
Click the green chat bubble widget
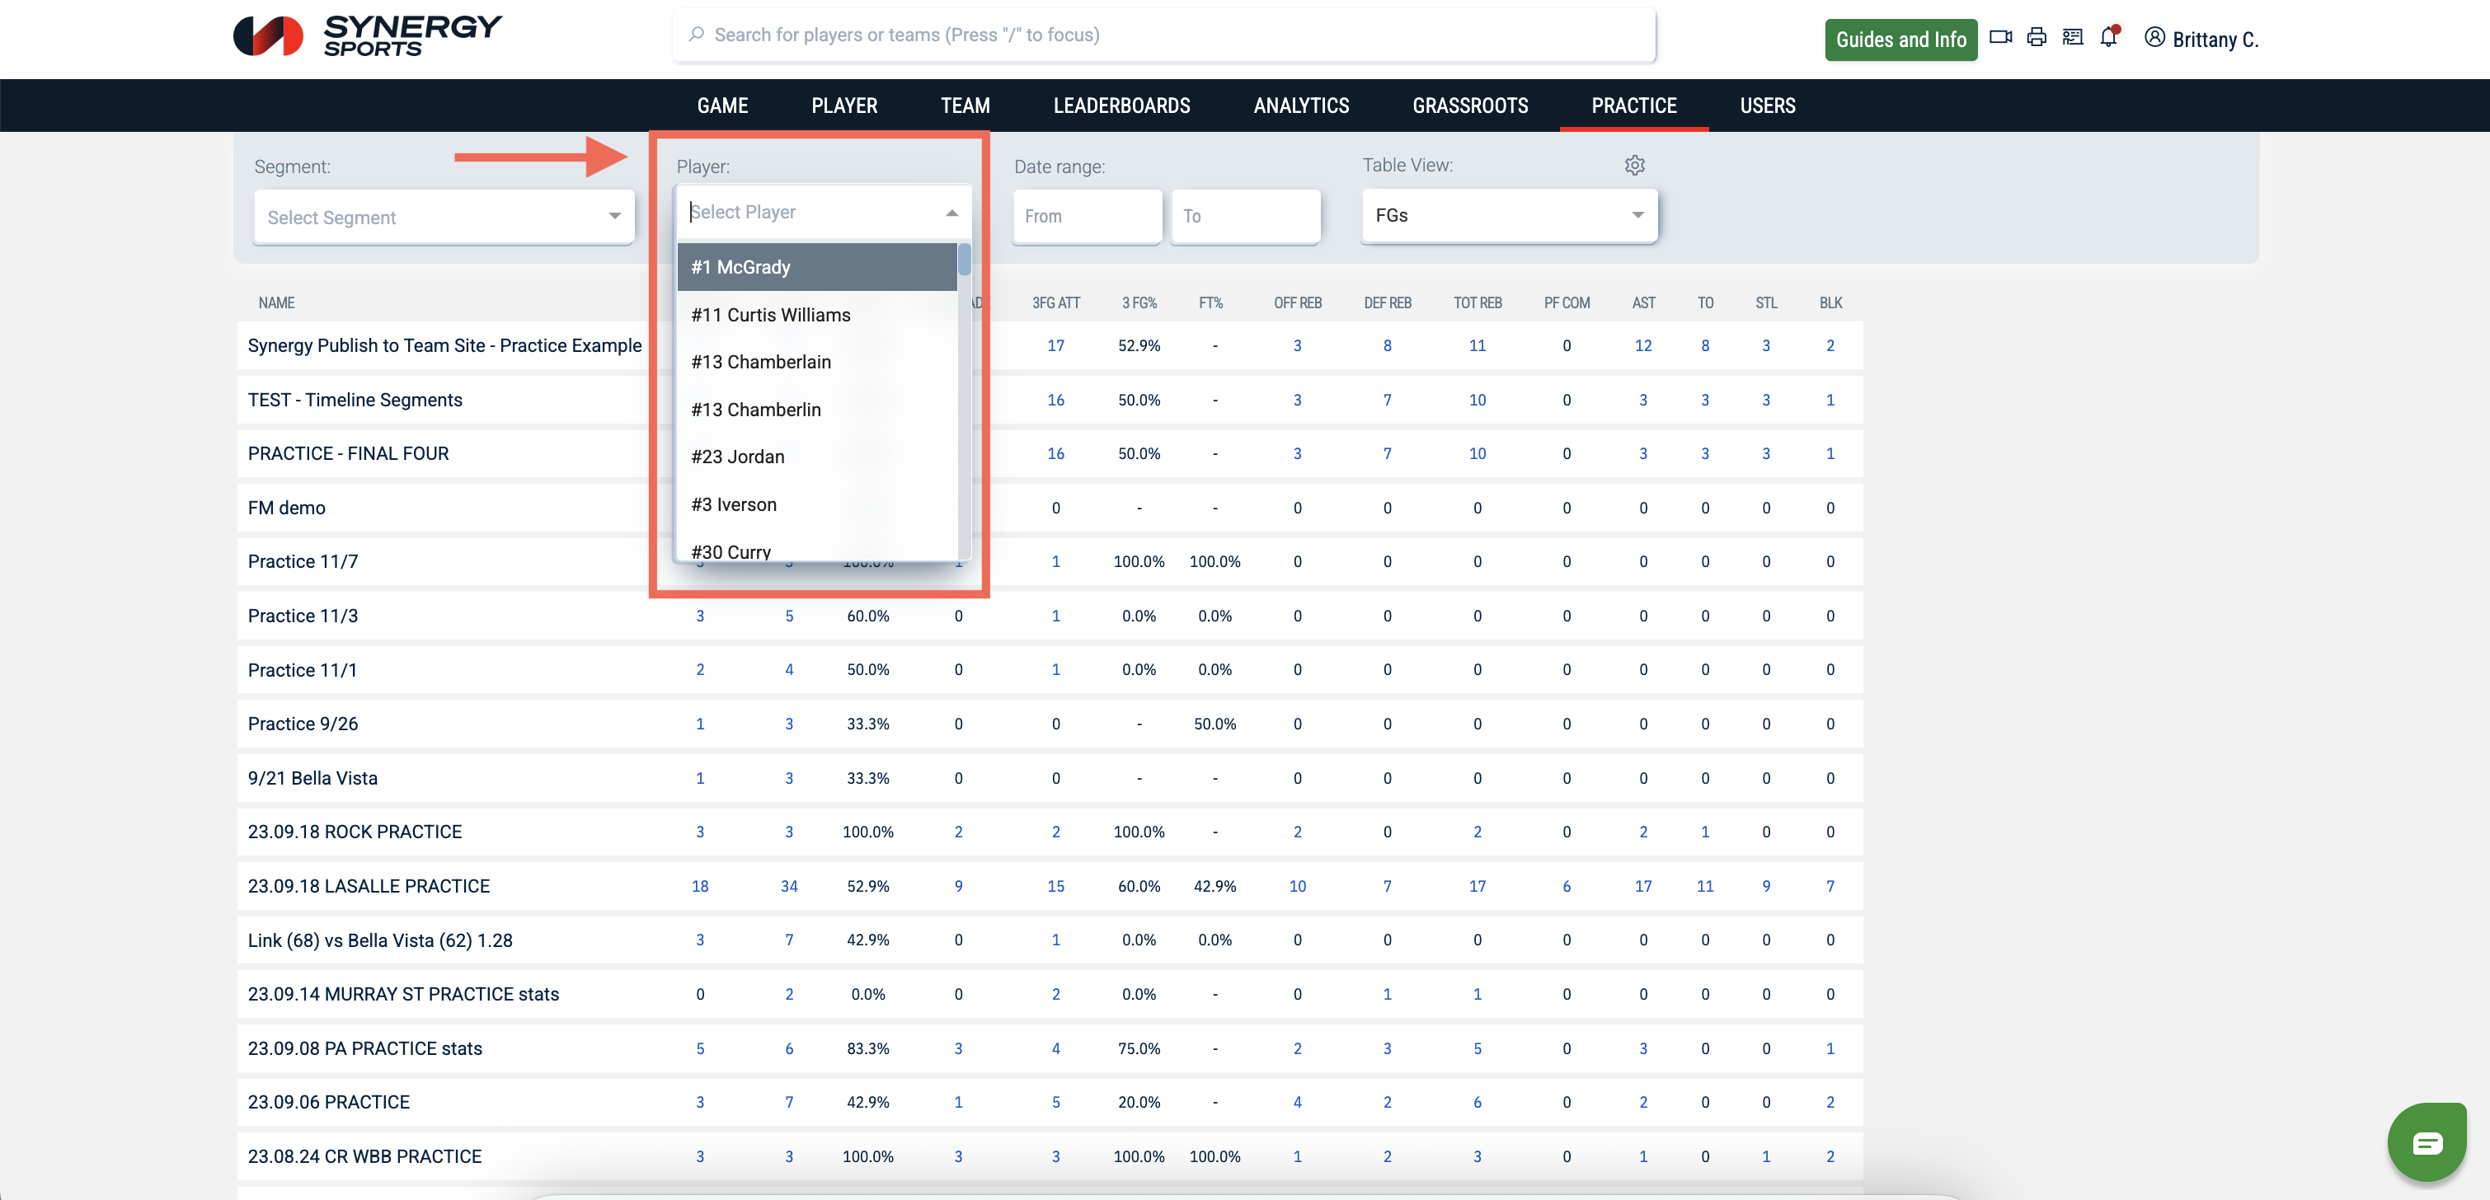pos(2427,1142)
